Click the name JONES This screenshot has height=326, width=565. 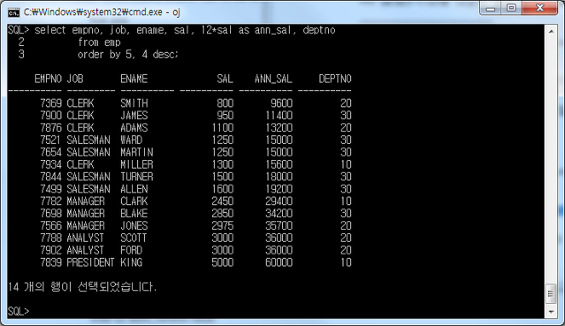[x=134, y=226]
